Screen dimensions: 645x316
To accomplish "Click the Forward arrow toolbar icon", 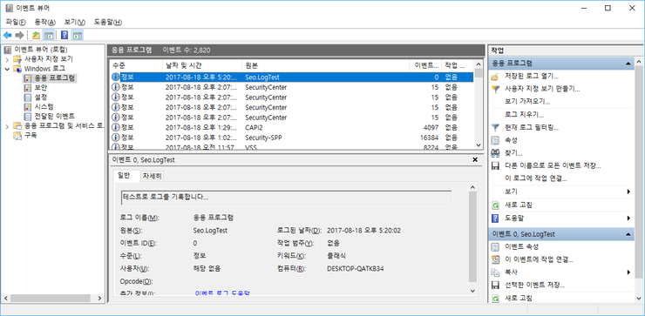I will (19, 36).
